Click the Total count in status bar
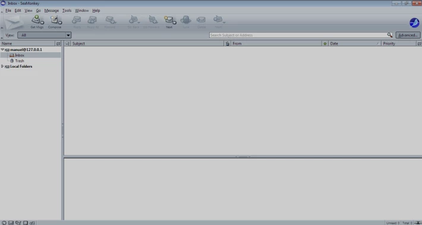 click(408, 223)
